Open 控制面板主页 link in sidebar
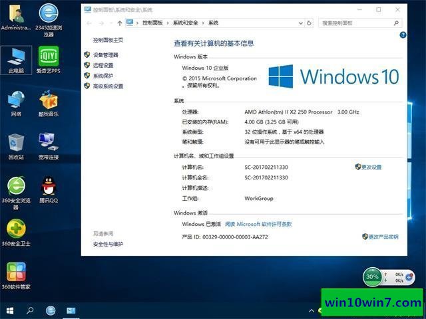Viewport: 426px width, 319px height. [108, 40]
